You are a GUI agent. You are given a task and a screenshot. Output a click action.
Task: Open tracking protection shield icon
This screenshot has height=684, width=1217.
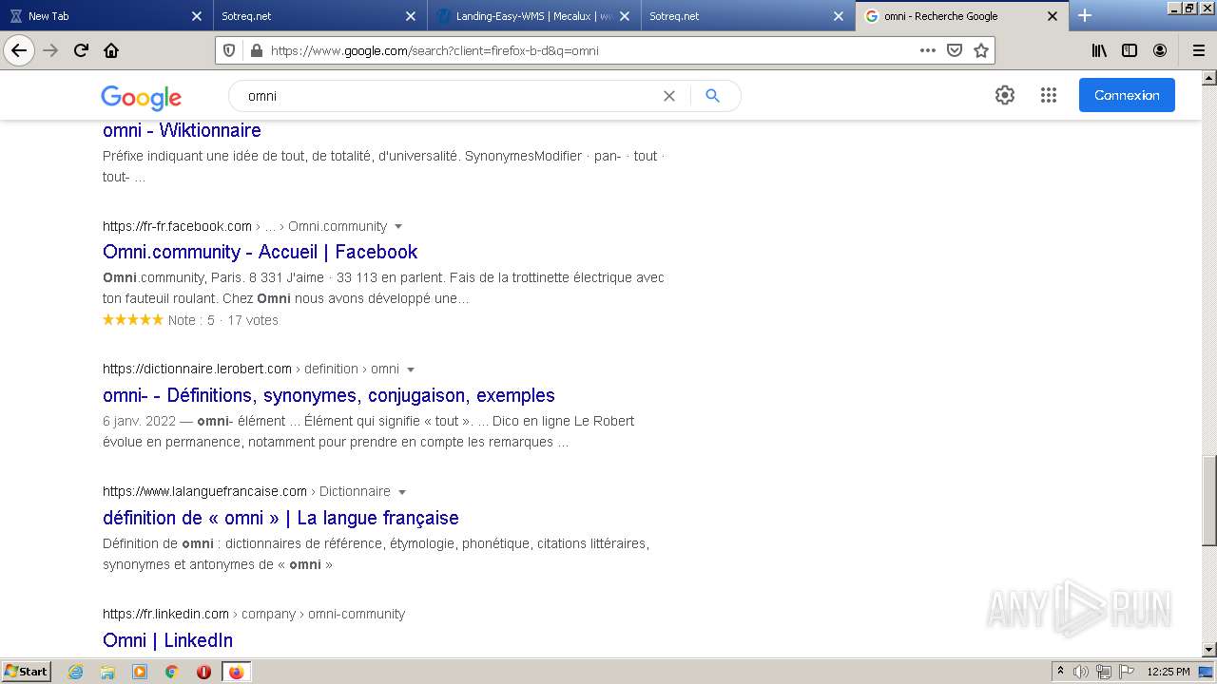point(228,50)
